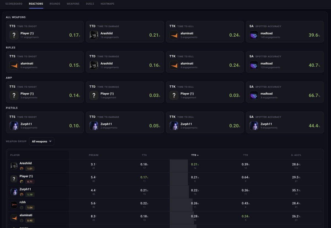Open the Duels tab
This screenshot has height=228, width=331.
(90, 4)
